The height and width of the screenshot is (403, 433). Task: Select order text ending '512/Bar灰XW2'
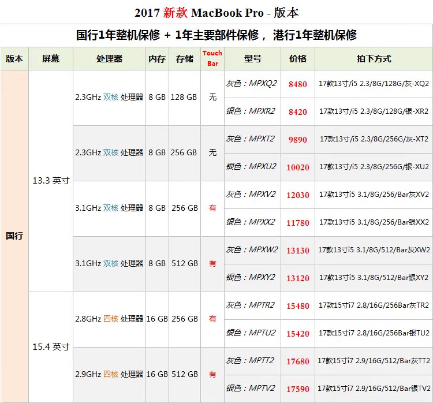tap(374, 249)
